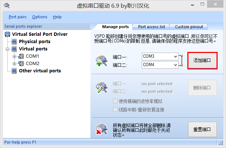Image resolution: width=226 pixels, height=148 pixels.
Task: Click the Other virtual ports computer icon
Action: [14, 71]
